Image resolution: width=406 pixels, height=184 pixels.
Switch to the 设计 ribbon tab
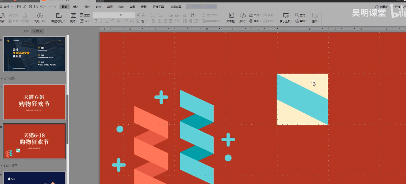[x=87, y=7]
